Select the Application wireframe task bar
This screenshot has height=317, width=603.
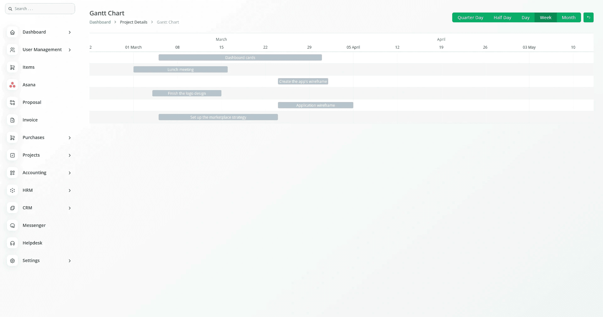(x=316, y=105)
